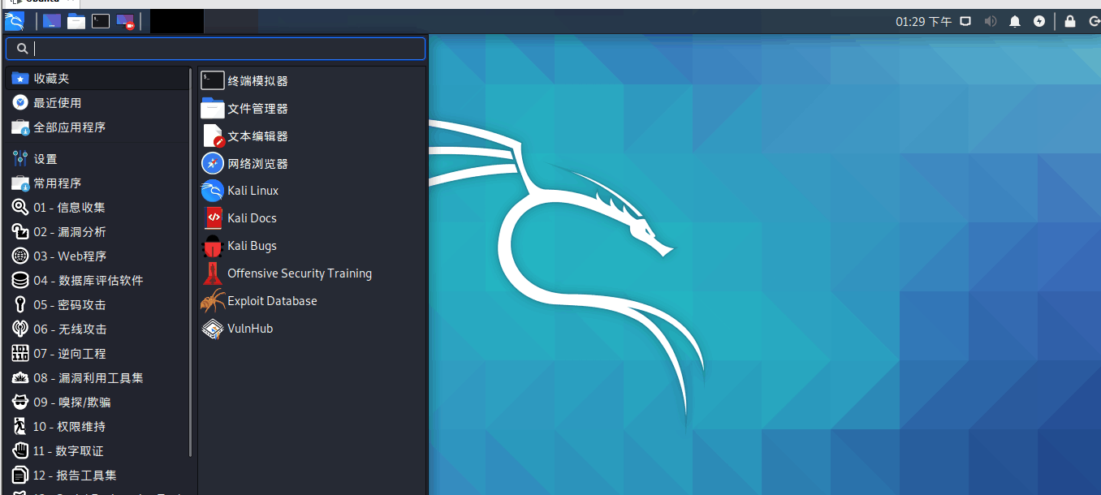This screenshot has width=1101, height=495.
Task: Open Exploit Database entry
Action: click(312, 301)
